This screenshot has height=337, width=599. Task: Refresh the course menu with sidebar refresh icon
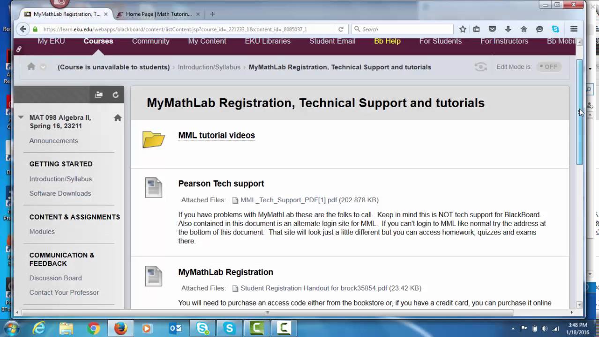115,95
